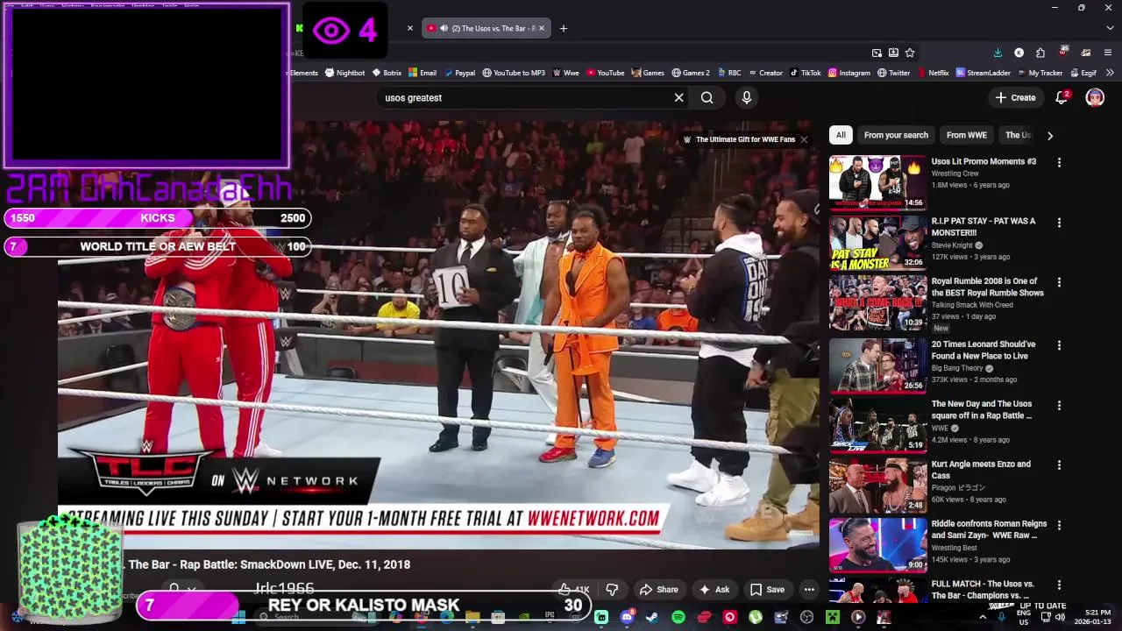The height and width of the screenshot is (631, 1122).
Task: Show hidden system tray icons
Action: point(982,617)
